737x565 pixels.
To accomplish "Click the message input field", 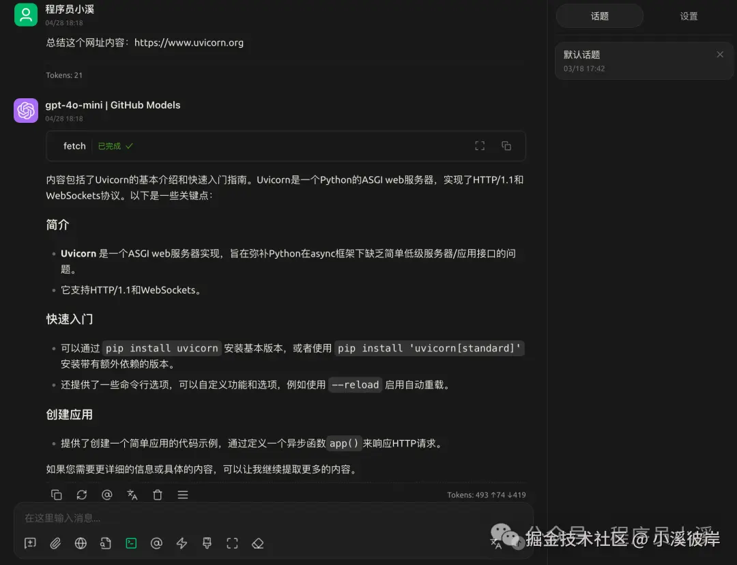I will point(274,519).
